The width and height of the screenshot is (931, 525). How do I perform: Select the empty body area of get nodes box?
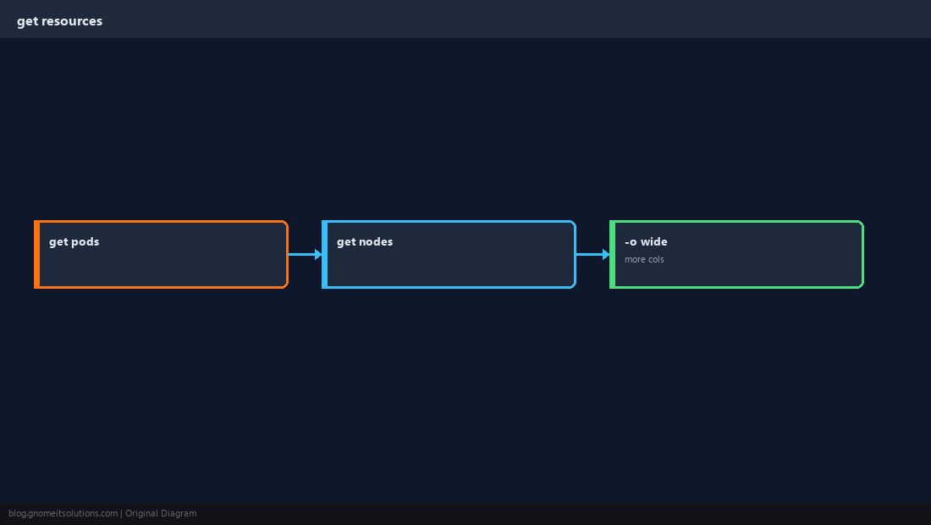[x=451, y=268]
